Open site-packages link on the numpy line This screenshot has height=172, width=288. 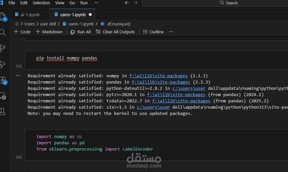click(158, 76)
